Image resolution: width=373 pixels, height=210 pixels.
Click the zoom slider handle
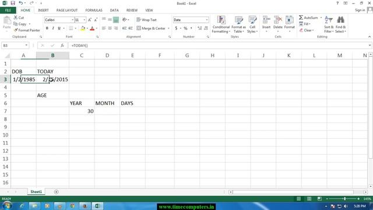coord(344,198)
